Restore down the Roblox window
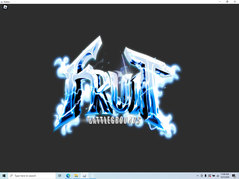The image size is (239, 179). (x=227, y=2)
